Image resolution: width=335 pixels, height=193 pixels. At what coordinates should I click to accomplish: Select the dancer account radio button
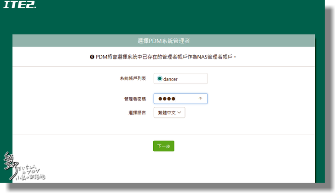tap(159, 78)
